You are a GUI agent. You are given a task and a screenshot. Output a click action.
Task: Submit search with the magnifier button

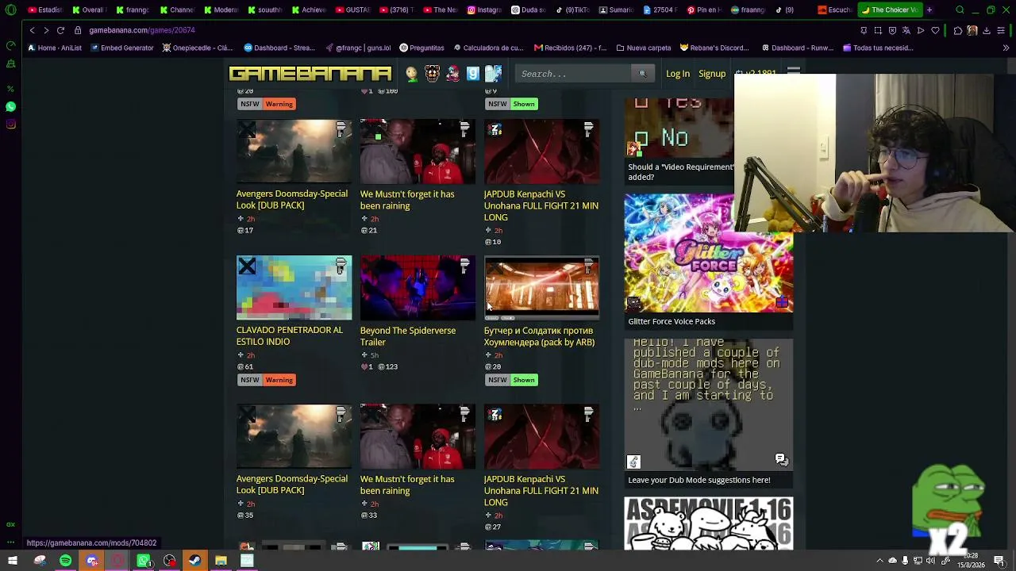(642, 74)
